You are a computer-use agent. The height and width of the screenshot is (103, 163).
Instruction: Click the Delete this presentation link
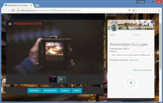click(x=143, y=70)
